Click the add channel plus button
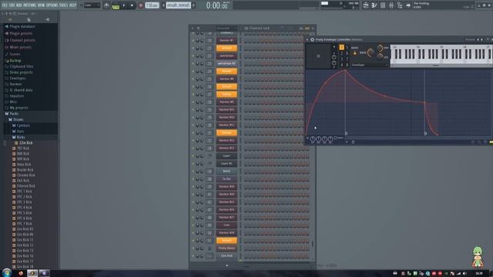 [227, 265]
